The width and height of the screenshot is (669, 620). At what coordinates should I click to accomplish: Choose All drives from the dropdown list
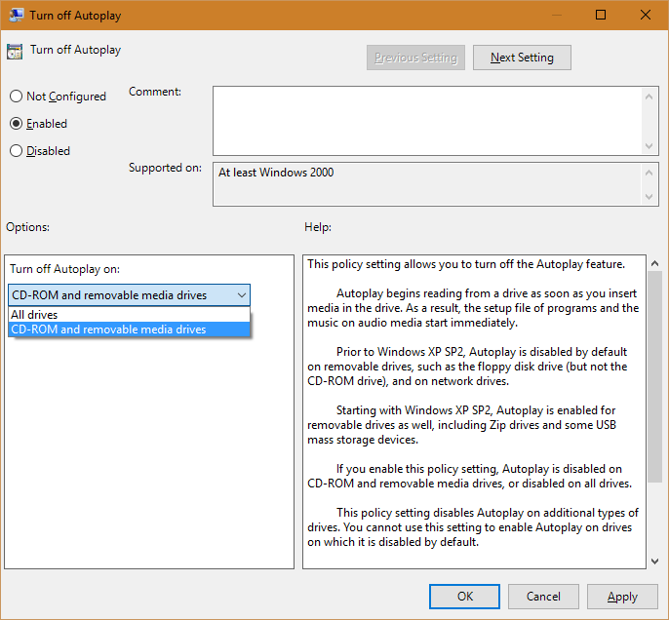pos(129,315)
